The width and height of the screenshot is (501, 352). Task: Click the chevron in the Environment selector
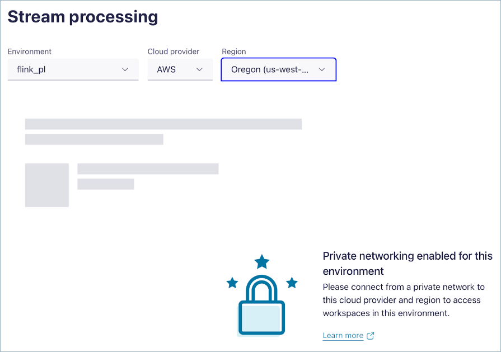pos(125,69)
